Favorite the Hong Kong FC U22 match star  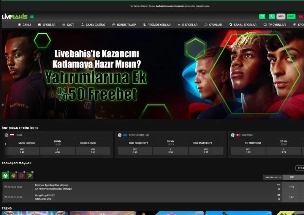[279, 199]
